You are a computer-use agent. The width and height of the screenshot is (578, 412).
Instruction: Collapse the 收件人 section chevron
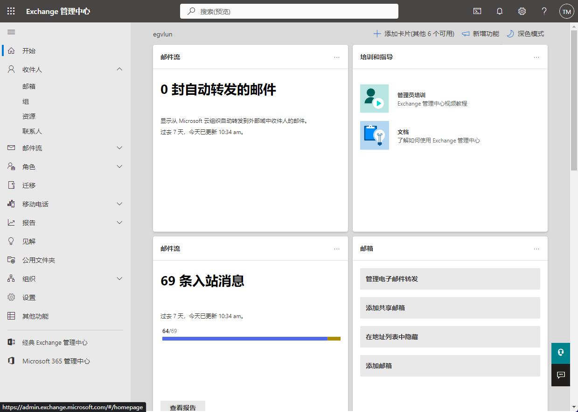119,69
